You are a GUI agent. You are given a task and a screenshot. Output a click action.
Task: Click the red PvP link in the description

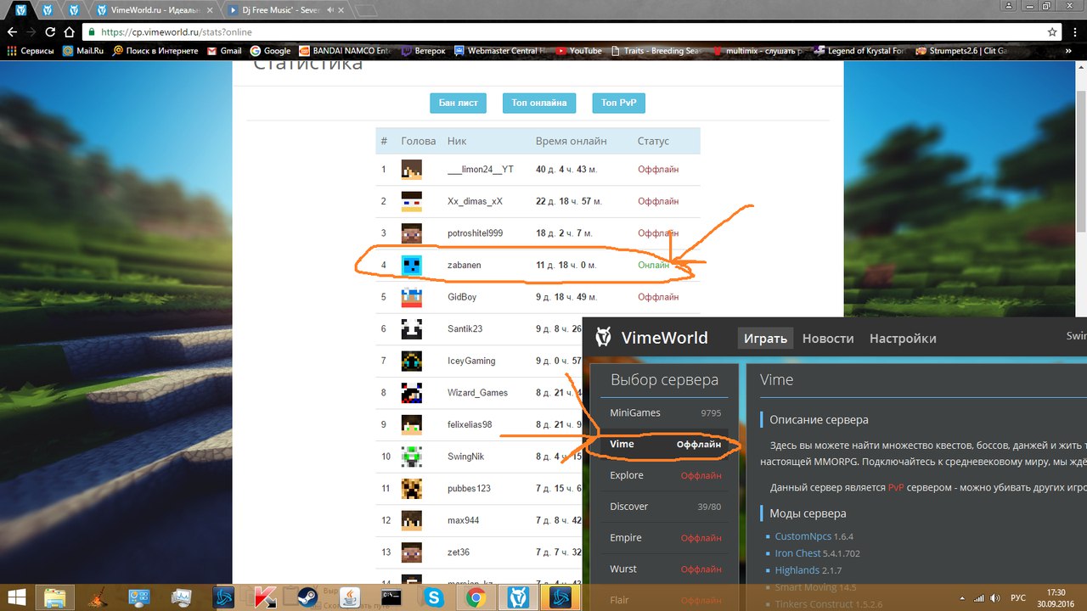(x=896, y=488)
